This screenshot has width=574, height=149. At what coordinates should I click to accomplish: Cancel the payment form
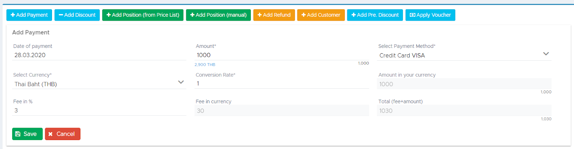pos(62,134)
